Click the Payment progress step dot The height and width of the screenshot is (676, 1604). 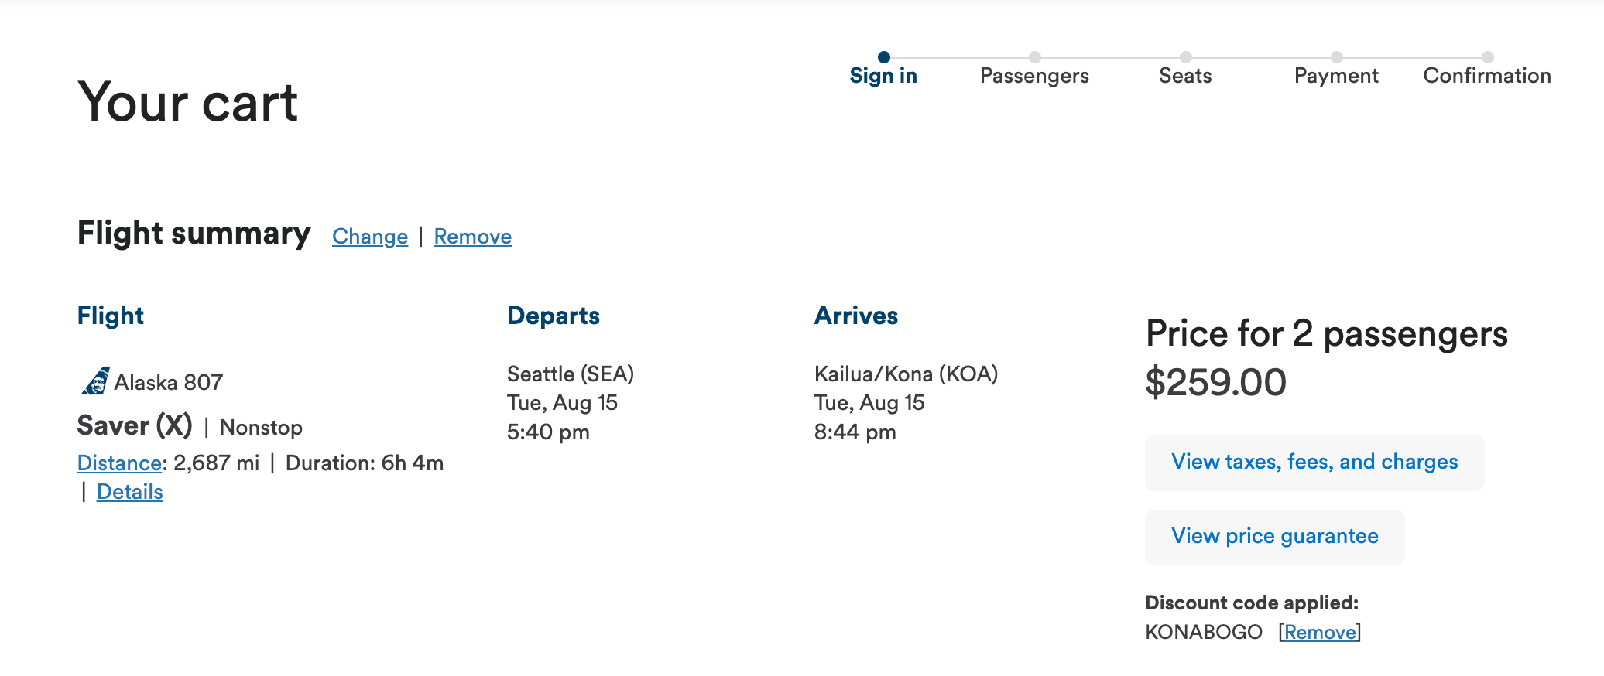pos(1337,56)
